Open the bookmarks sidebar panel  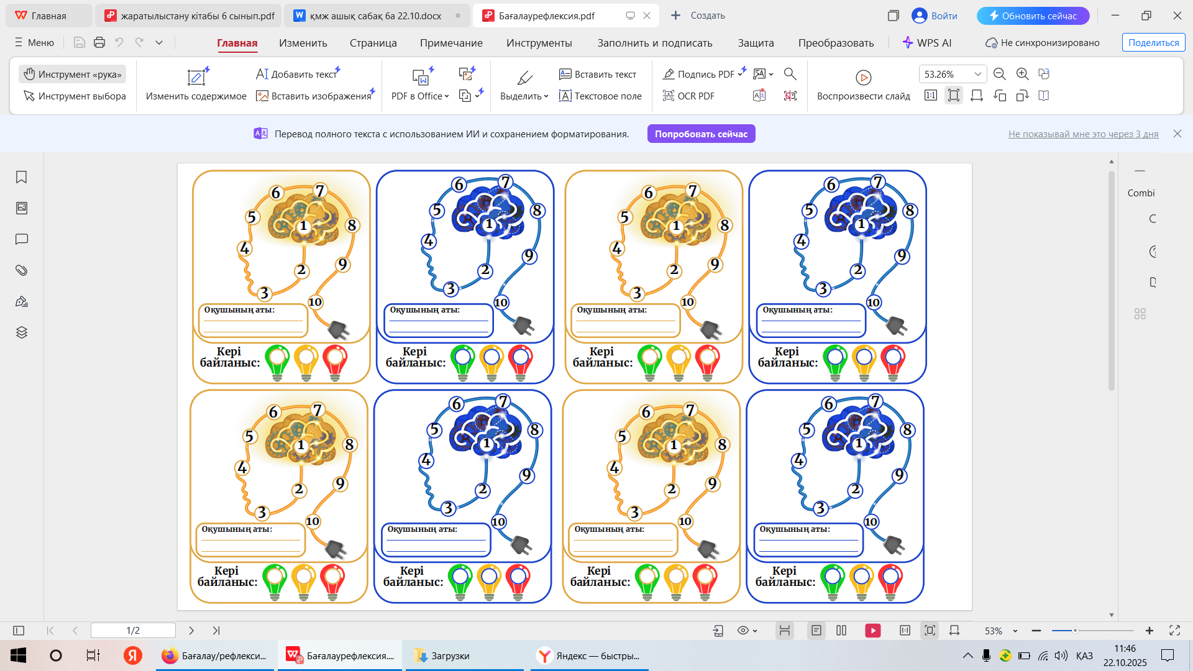click(21, 178)
